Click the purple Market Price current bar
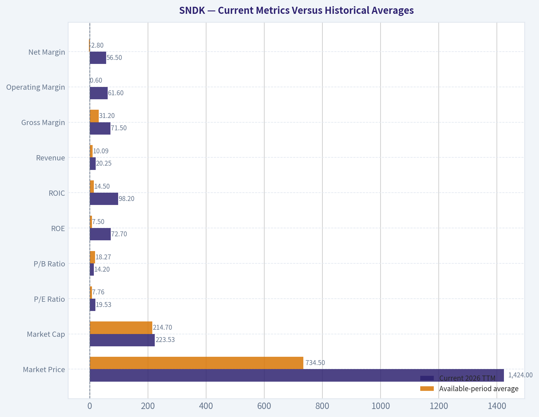The image size is (539, 417). click(297, 376)
